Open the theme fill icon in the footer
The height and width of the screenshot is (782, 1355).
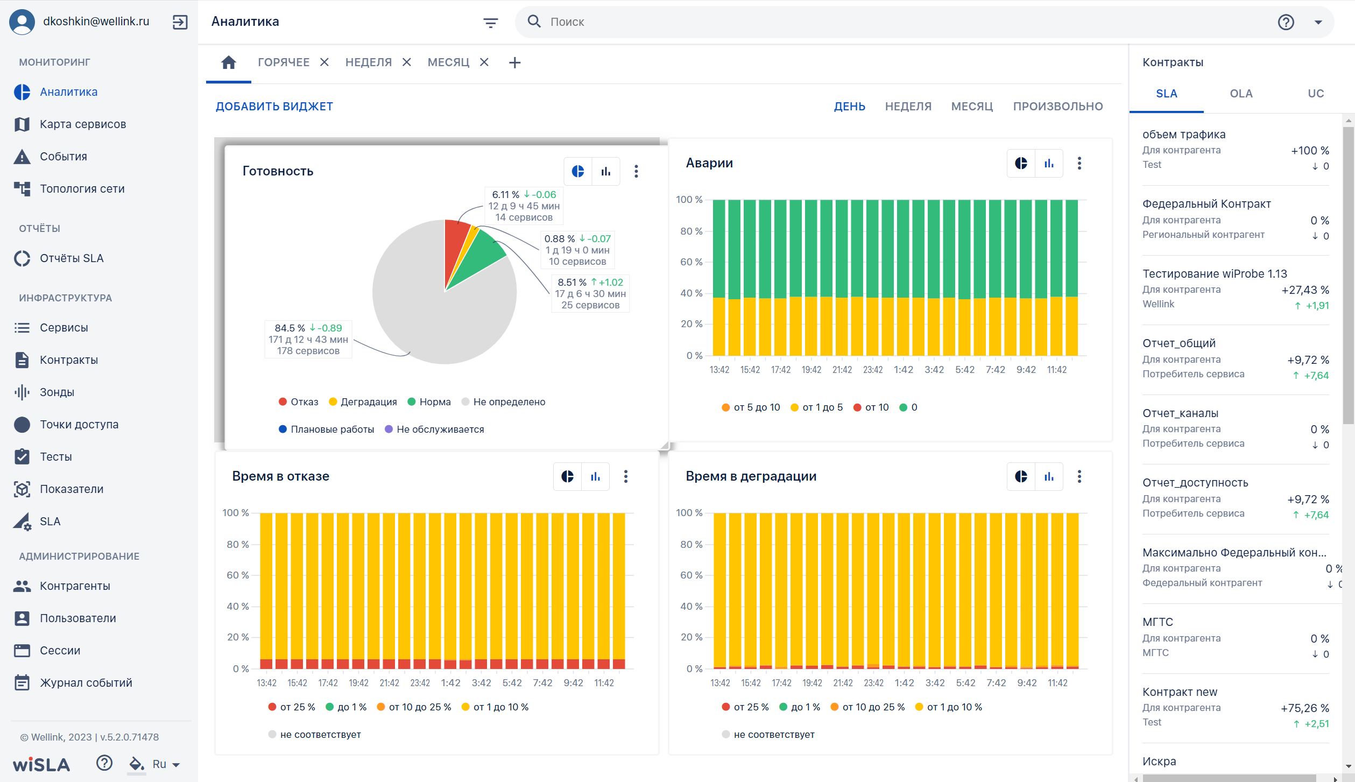136,764
